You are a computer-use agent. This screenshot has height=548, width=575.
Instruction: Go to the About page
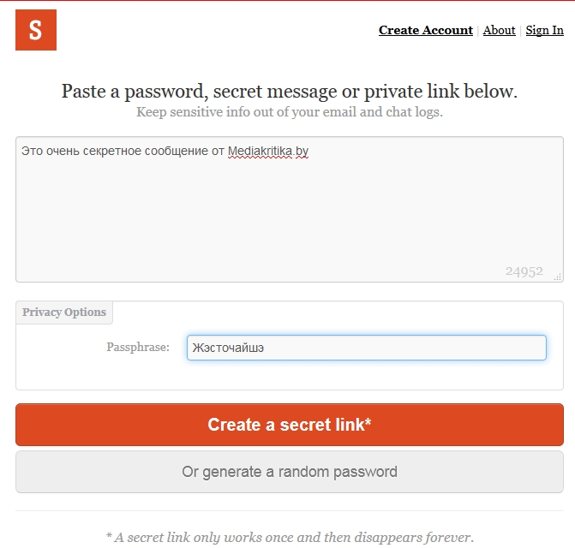pyautogui.click(x=499, y=31)
